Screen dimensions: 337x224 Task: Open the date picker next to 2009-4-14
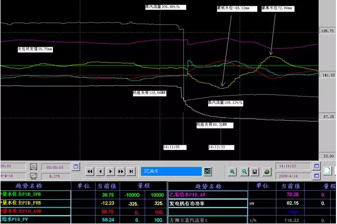click(x=316, y=176)
